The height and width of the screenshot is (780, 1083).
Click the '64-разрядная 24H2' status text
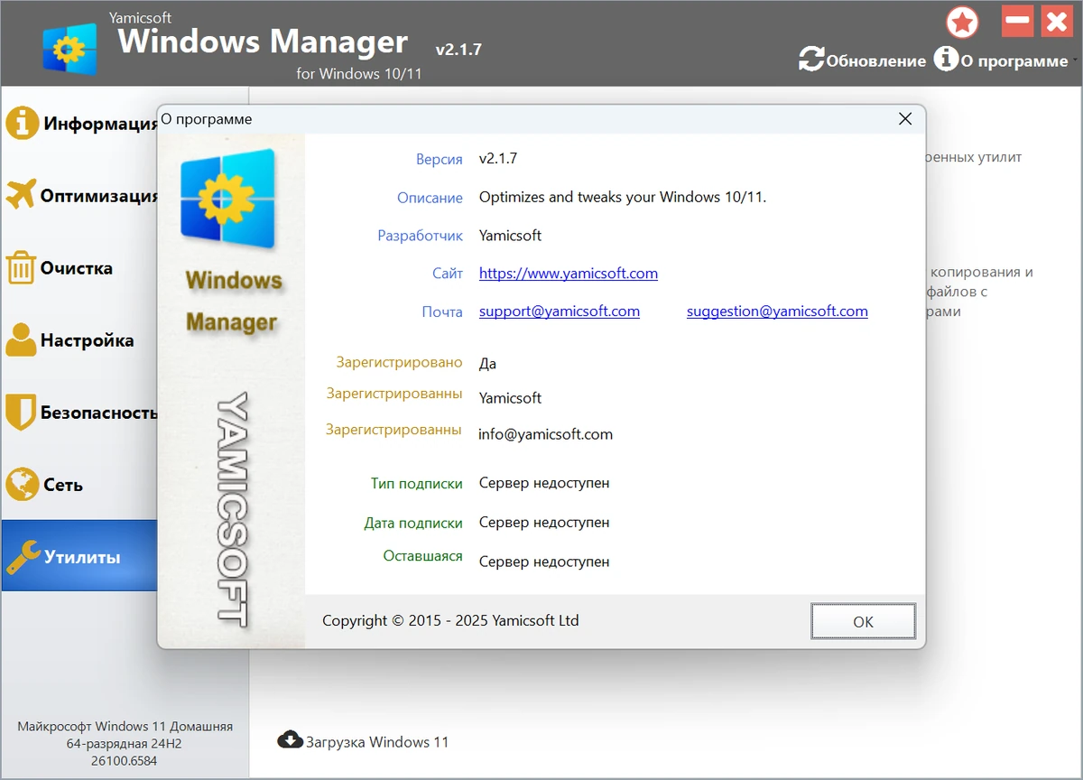pyautogui.click(x=125, y=744)
